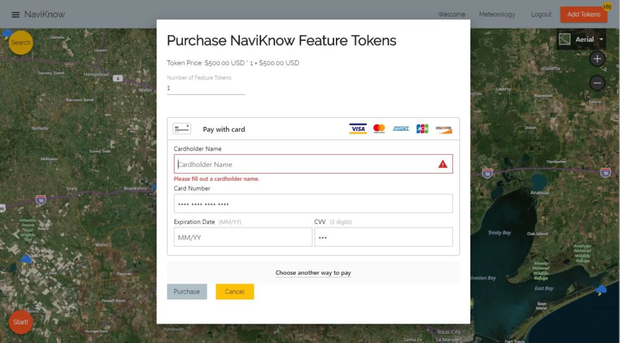Choose another way to pay link
Image resolution: width=620 pixels, height=343 pixels.
[313, 273]
